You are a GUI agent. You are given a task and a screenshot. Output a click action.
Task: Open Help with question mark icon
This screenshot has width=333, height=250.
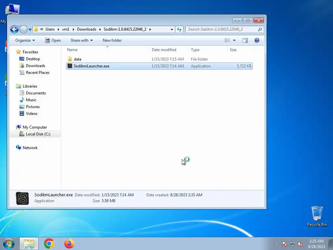coord(257,40)
